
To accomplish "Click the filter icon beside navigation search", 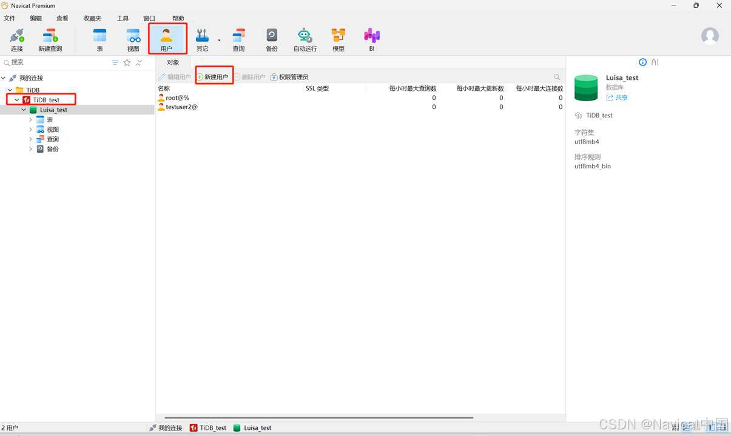I will coord(115,62).
